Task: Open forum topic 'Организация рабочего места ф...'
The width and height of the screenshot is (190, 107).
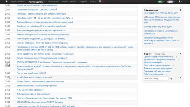Action: pyautogui.click(x=159, y=57)
